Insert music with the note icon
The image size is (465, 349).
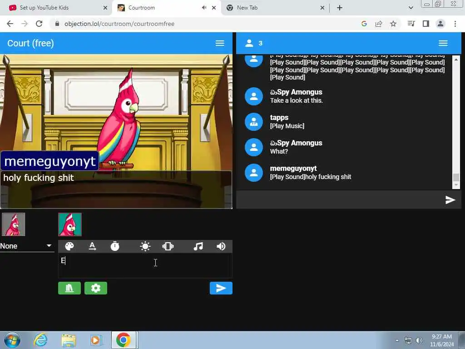point(198,246)
